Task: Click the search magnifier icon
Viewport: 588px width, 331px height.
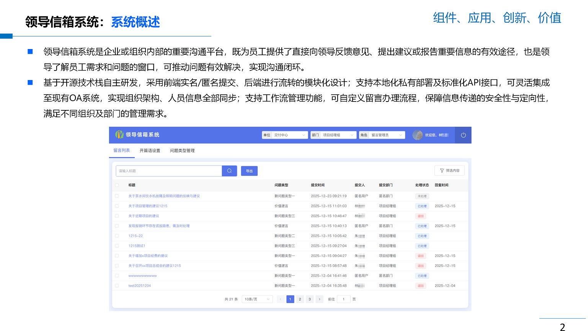Action: coord(229,170)
